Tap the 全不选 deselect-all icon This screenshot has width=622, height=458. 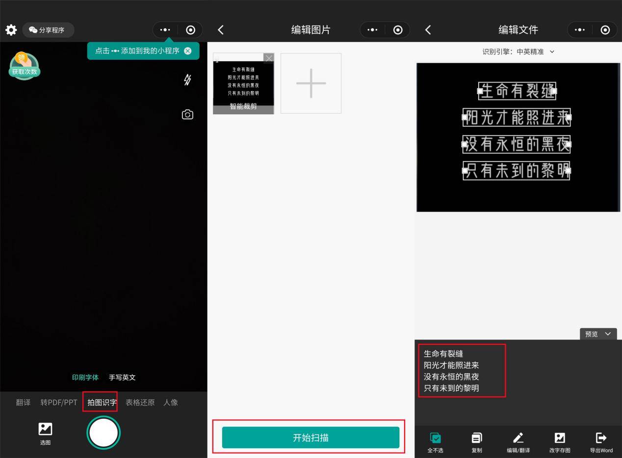pyautogui.click(x=435, y=441)
